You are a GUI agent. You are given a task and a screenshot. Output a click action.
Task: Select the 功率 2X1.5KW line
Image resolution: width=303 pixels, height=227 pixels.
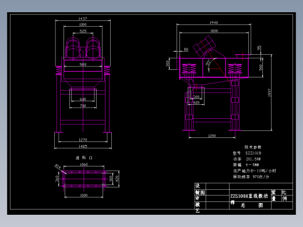click(x=247, y=159)
